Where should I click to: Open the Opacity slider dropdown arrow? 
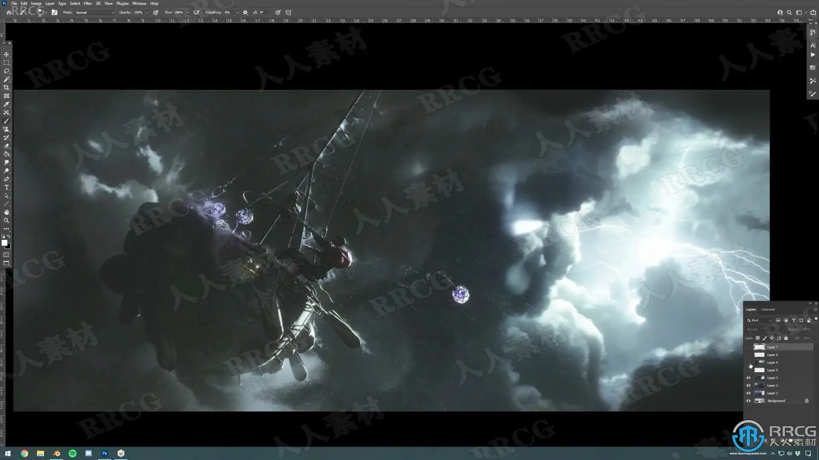click(x=147, y=12)
